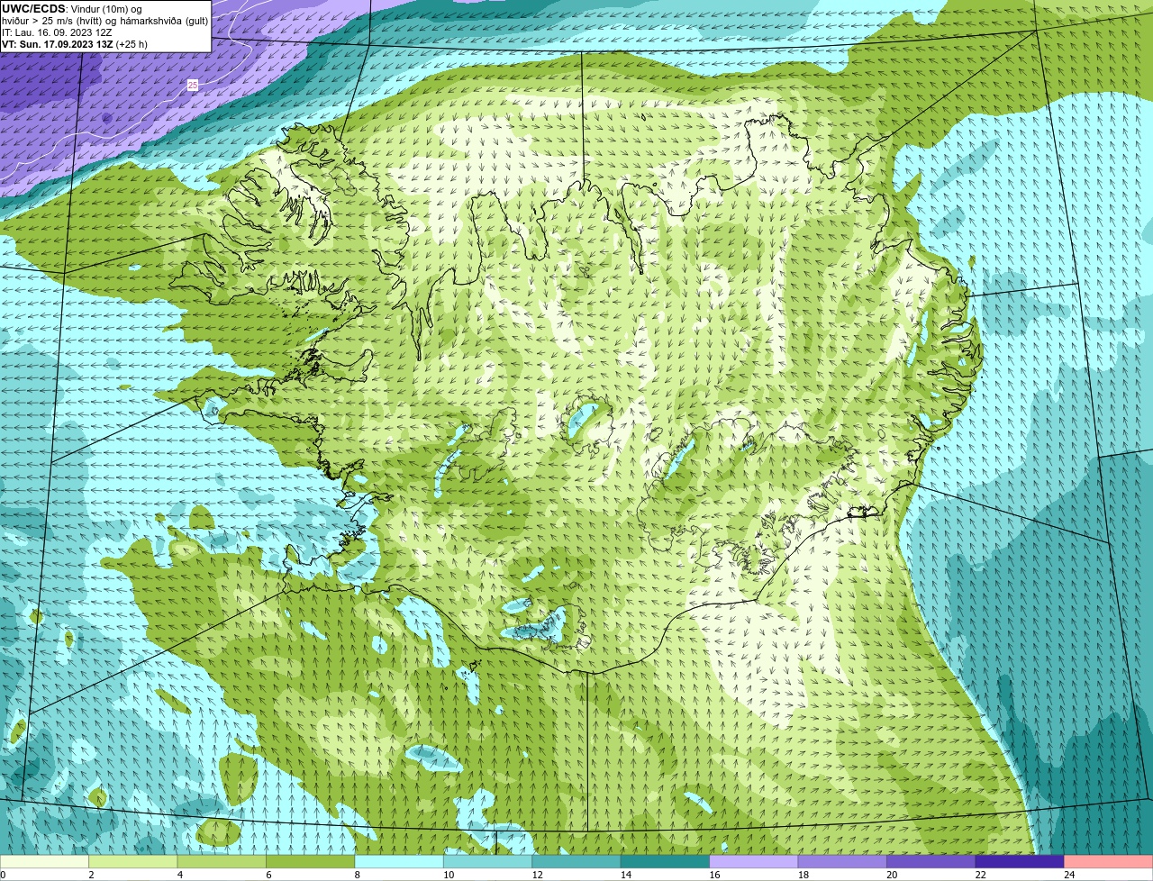
Task: Click the 'UWC/ECDS: Vindur (10m) og' title line
Action: pos(72,8)
